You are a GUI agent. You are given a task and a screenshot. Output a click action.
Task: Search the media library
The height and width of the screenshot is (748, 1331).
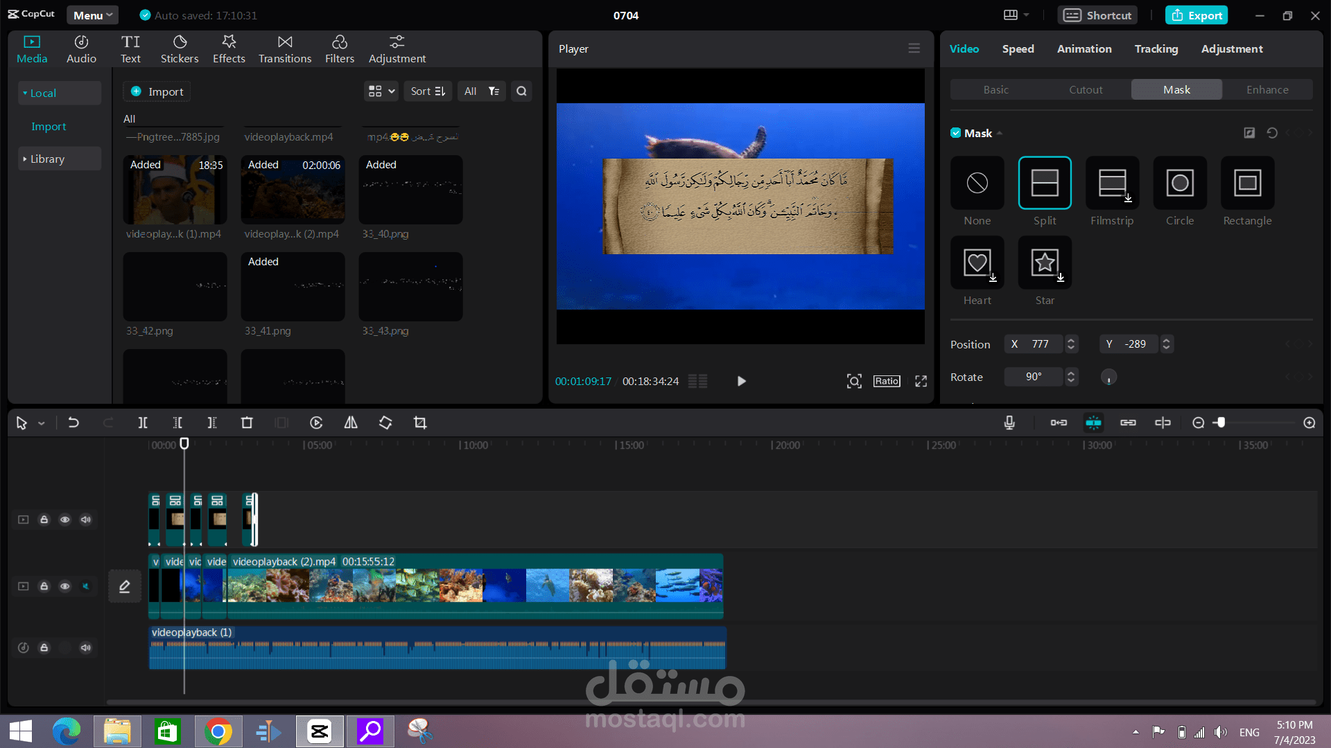pyautogui.click(x=521, y=91)
